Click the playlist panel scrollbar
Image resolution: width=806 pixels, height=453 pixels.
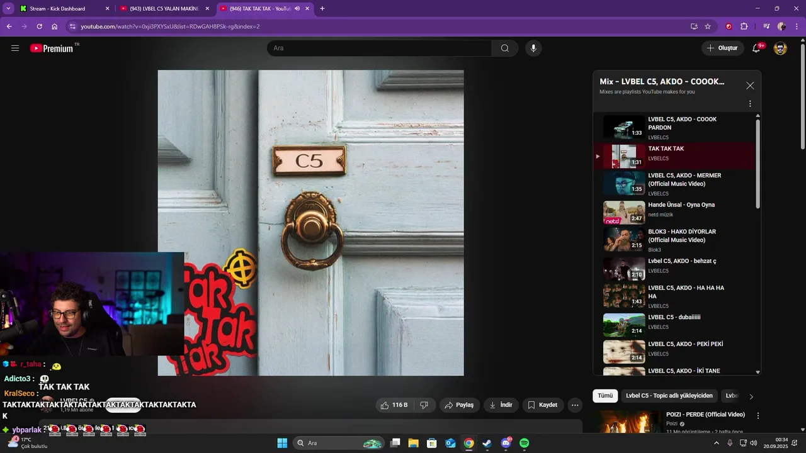pyautogui.click(x=758, y=164)
